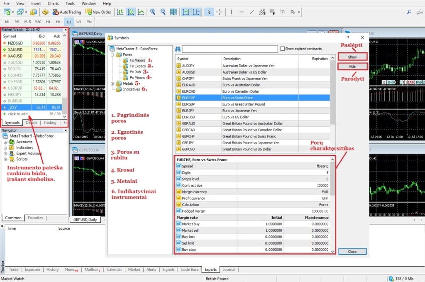Toggle the chart auto scroll icon
The image size is (425, 282).
(x=186, y=12)
